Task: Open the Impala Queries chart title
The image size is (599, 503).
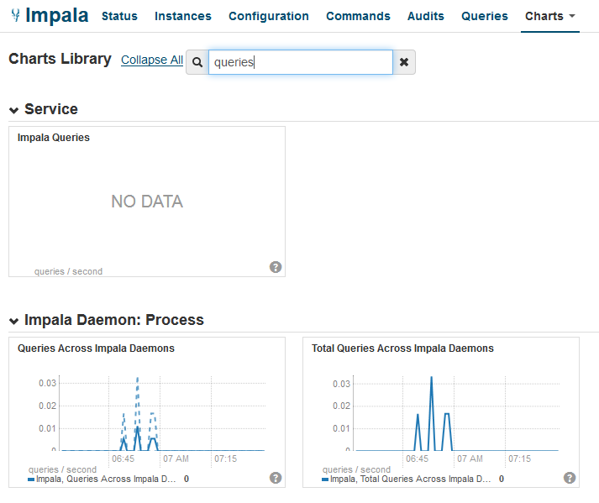Action: coord(54,138)
